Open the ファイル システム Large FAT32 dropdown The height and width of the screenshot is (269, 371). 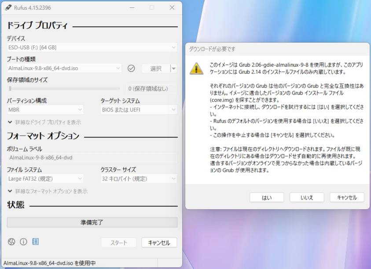(x=45, y=179)
